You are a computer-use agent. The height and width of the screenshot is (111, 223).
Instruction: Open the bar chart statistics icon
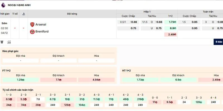pyautogui.click(x=9, y=42)
